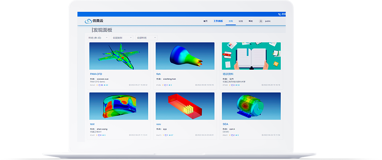The height and width of the screenshot is (160, 382).
Task: Open the 全部时间 time filter dropdown
Action: [146, 37]
